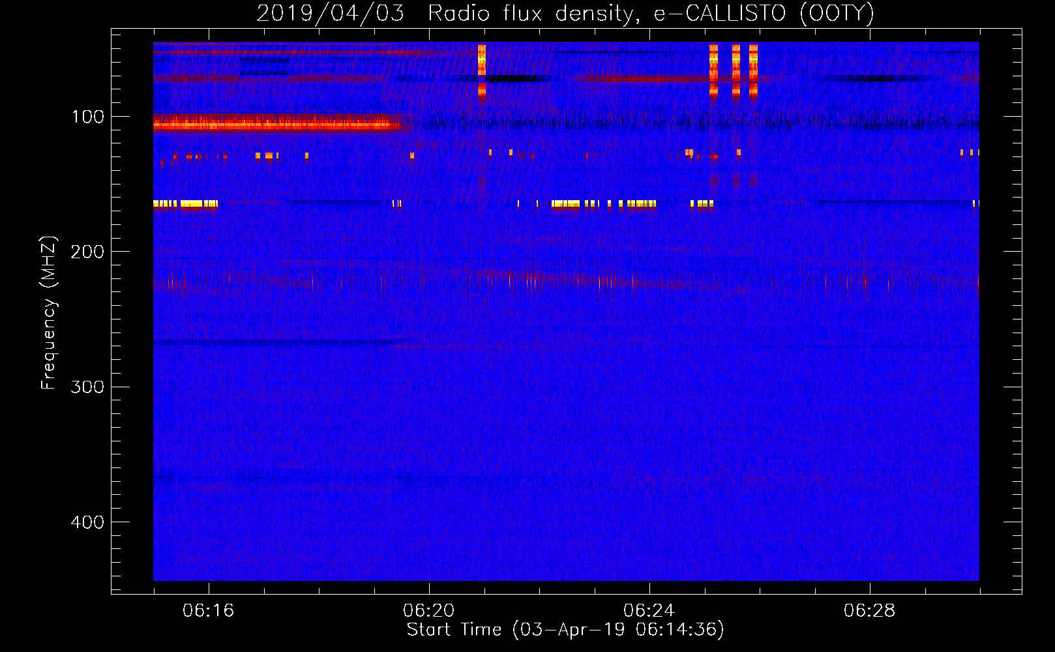The image size is (1055, 652).
Task: Click the yellow signal segment near 165 MHz at left
Action: [185, 204]
